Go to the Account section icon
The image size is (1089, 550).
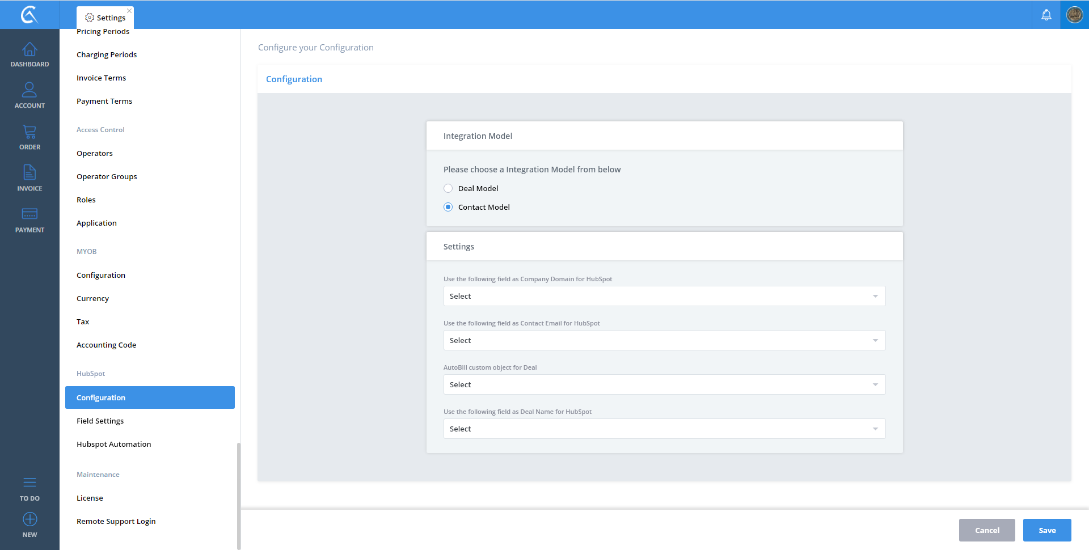(29, 91)
